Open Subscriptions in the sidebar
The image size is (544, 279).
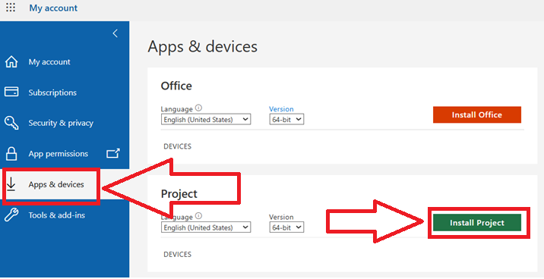pos(52,92)
